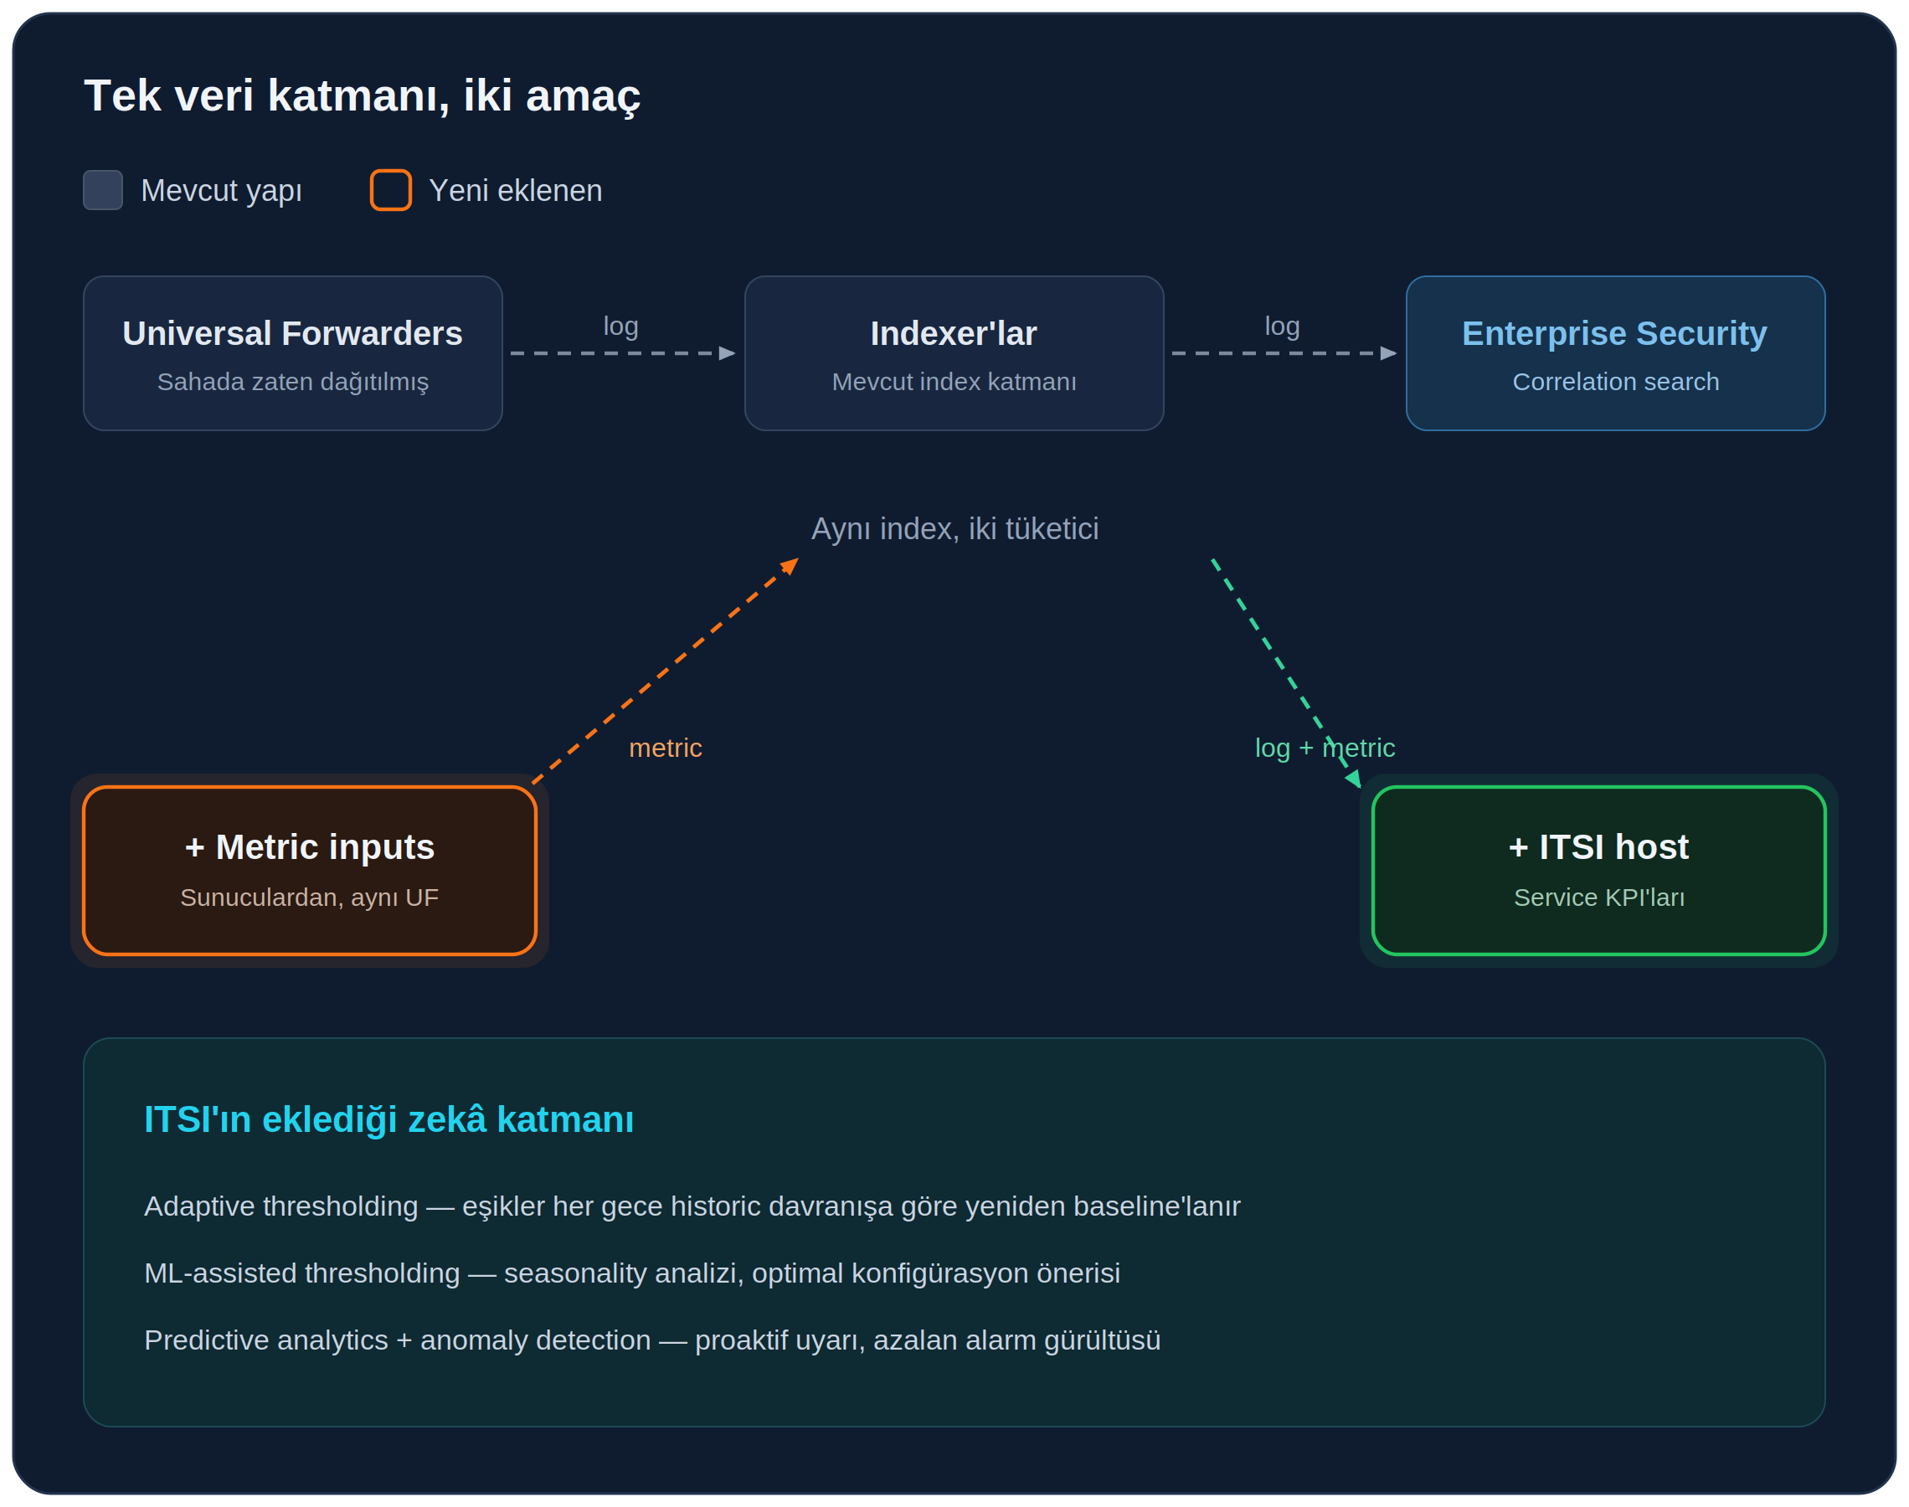Select the Indexer'lar box
The width and height of the screenshot is (1909, 1507).
pos(954,353)
